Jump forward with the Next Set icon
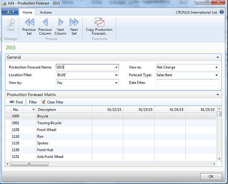 74,22
